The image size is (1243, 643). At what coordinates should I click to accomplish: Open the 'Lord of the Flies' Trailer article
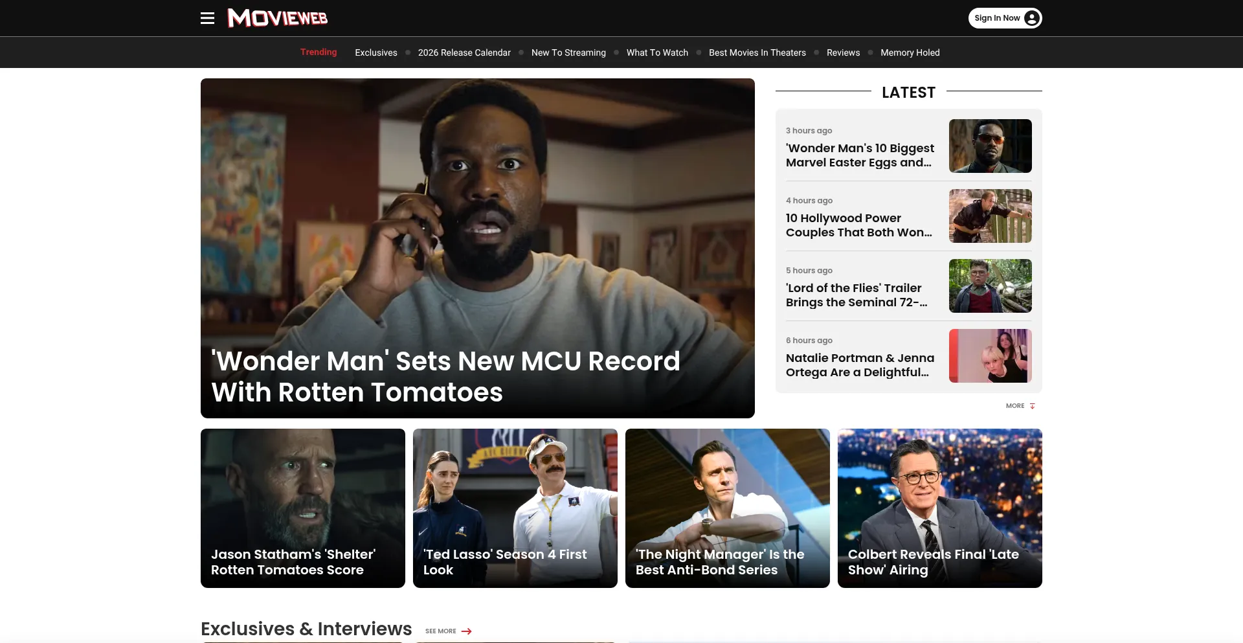[857, 295]
